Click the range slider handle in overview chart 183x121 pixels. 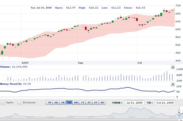(x=179, y=112)
